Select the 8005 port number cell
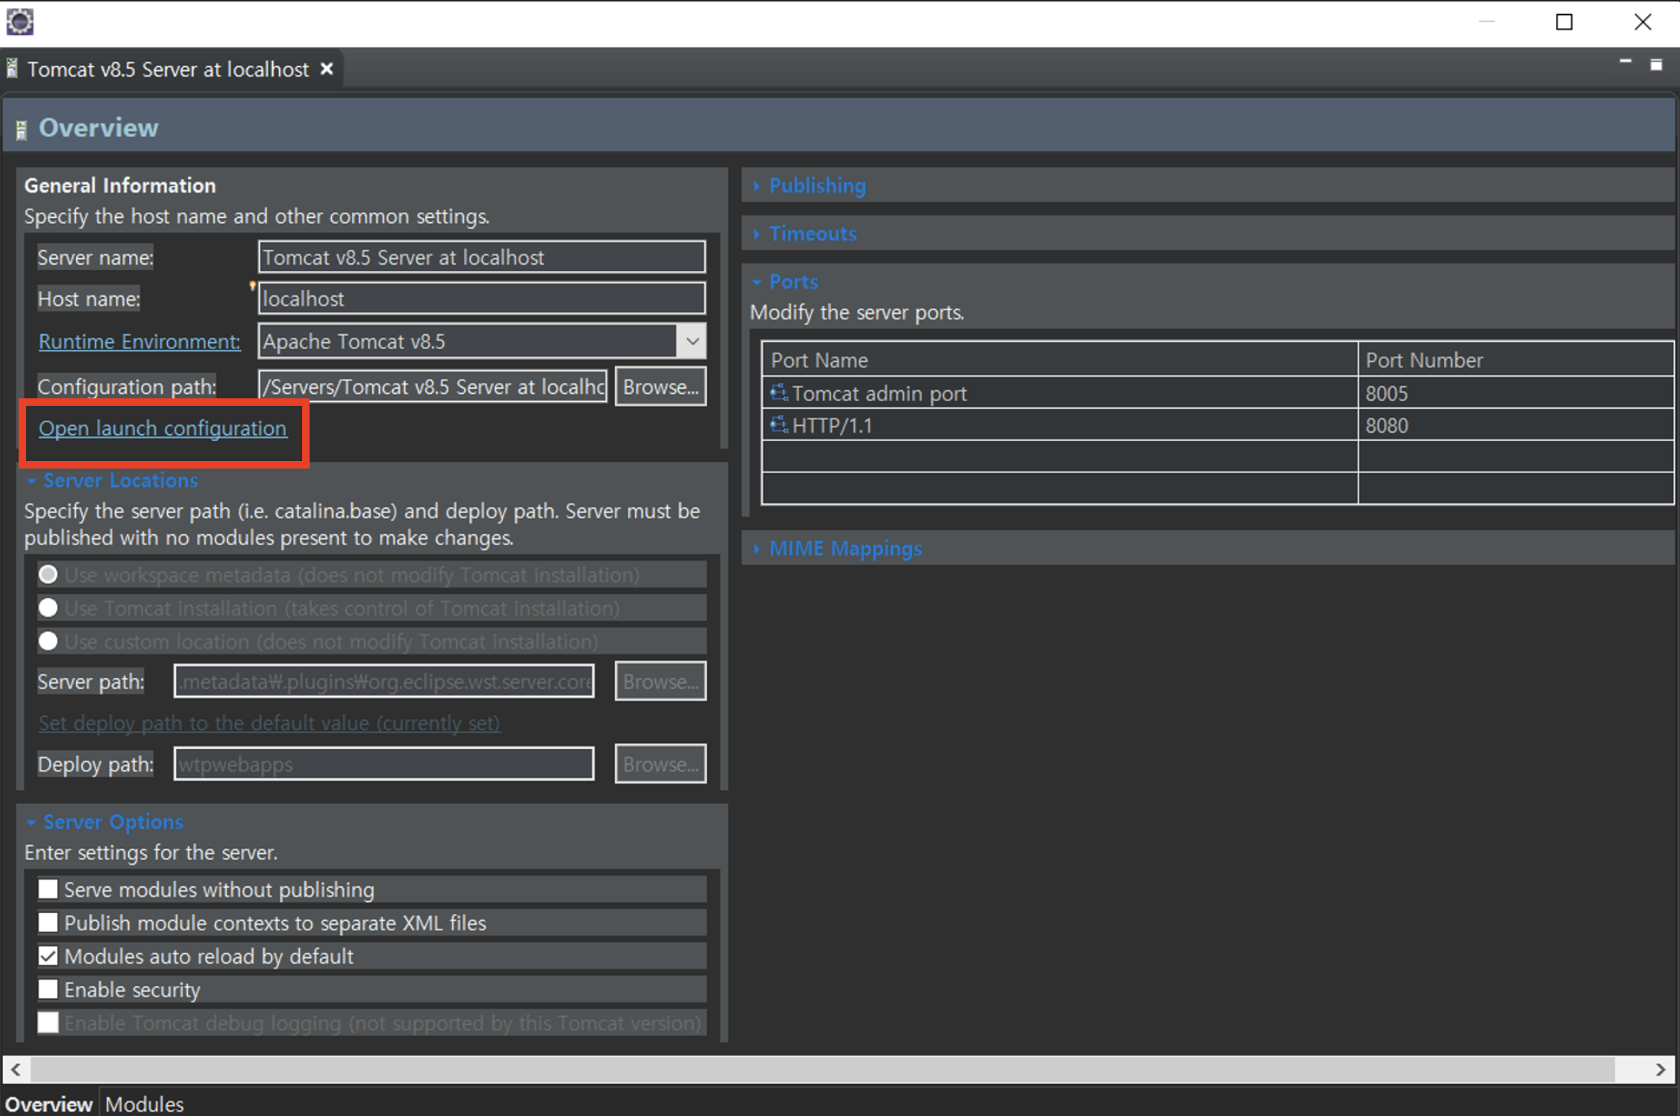 pyautogui.click(x=1515, y=392)
